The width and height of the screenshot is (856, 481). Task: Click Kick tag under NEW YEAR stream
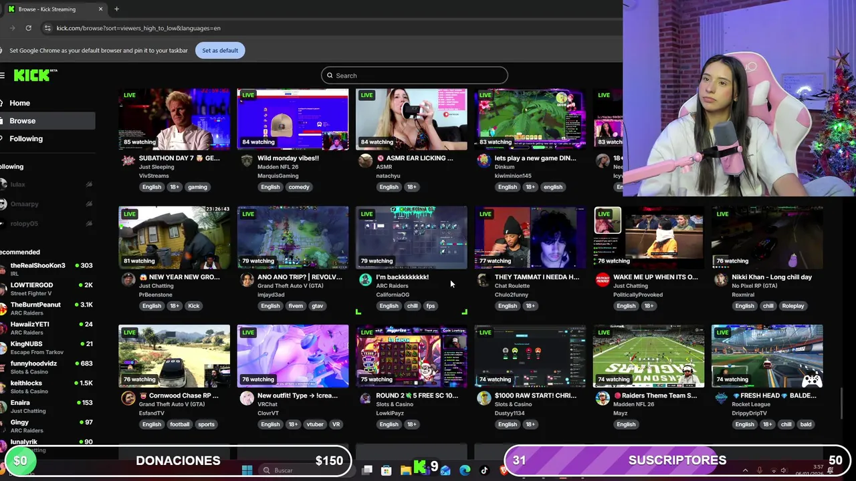194,306
